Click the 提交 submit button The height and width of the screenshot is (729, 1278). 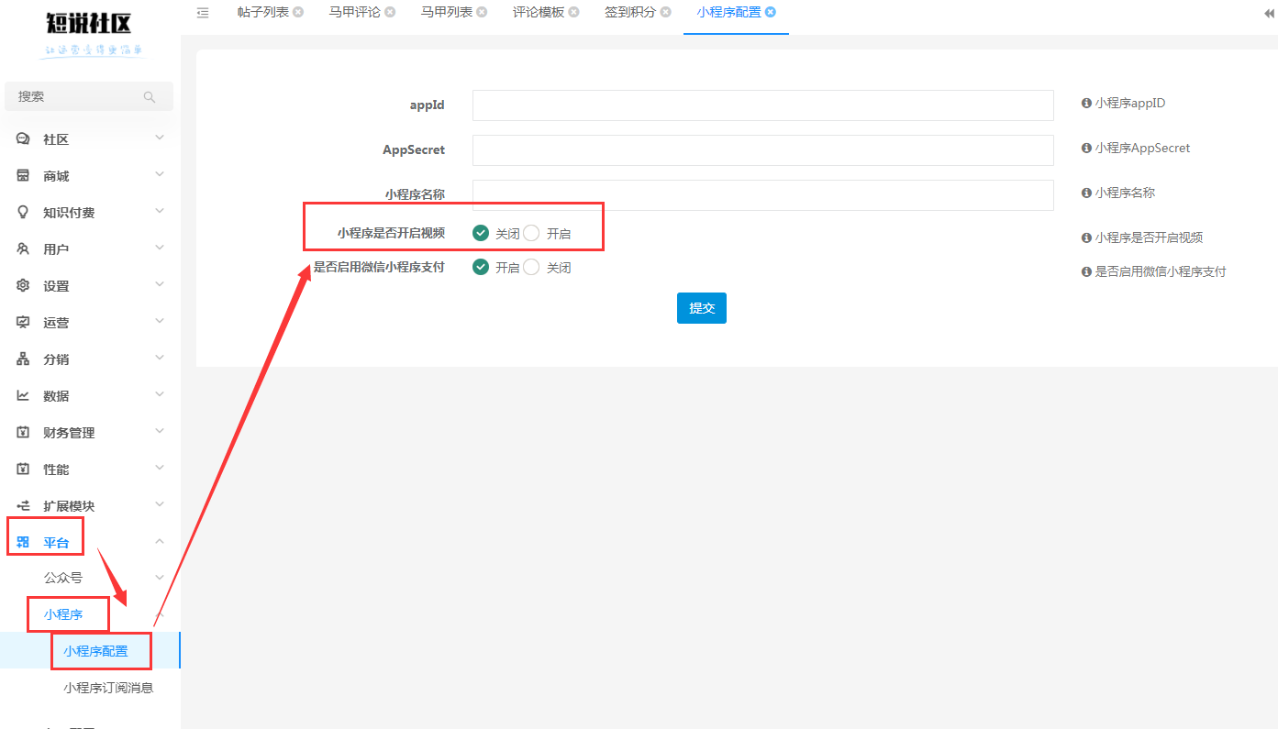[x=702, y=308]
